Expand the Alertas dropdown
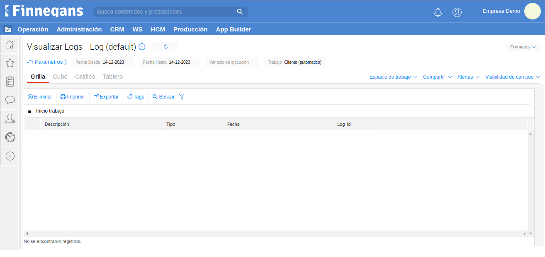 click(x=468, y=77)
